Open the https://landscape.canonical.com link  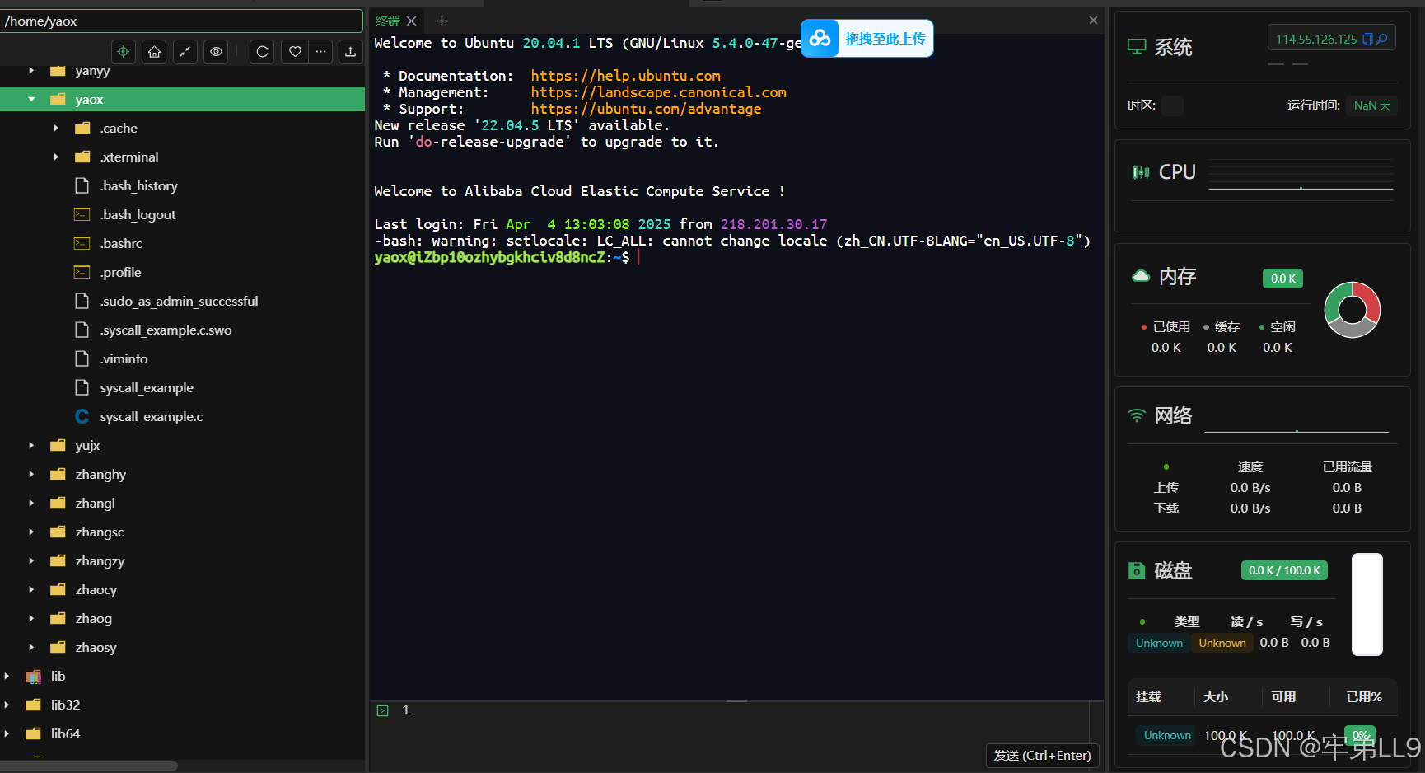point(658,92)
